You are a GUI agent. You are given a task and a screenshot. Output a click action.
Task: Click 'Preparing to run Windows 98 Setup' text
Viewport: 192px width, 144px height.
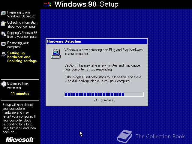coord(21,14)
